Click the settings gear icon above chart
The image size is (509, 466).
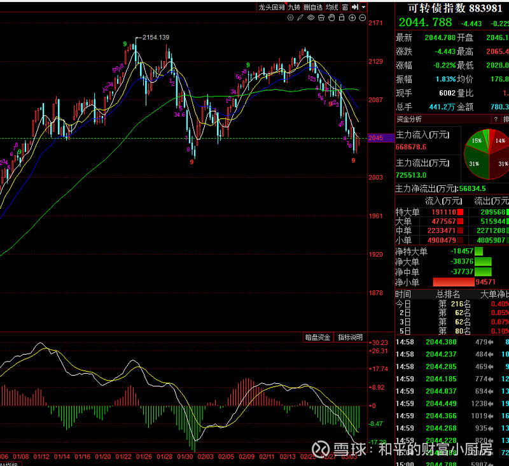[x=289, y=17]
